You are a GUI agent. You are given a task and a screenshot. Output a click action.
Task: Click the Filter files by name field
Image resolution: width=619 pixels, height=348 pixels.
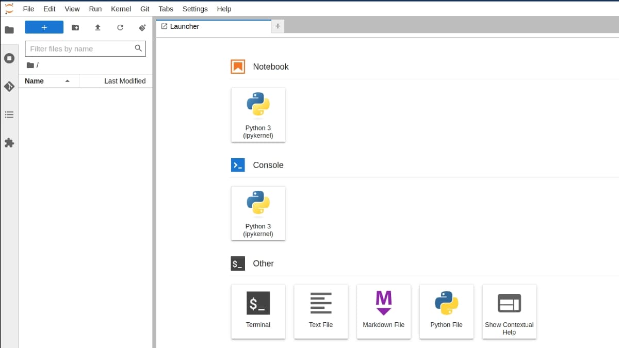click(80, 49)
